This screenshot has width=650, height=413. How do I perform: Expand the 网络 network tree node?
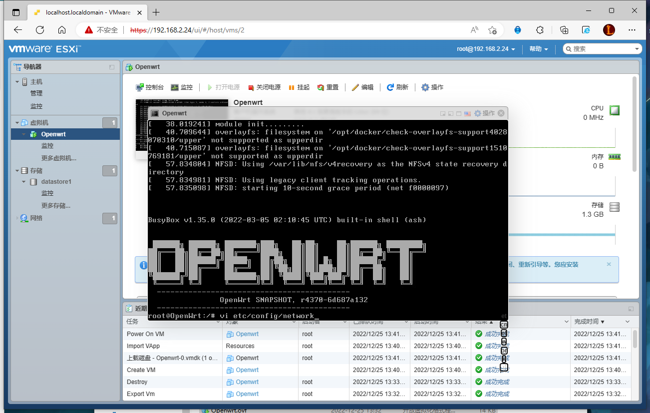(x=17, y=218)
